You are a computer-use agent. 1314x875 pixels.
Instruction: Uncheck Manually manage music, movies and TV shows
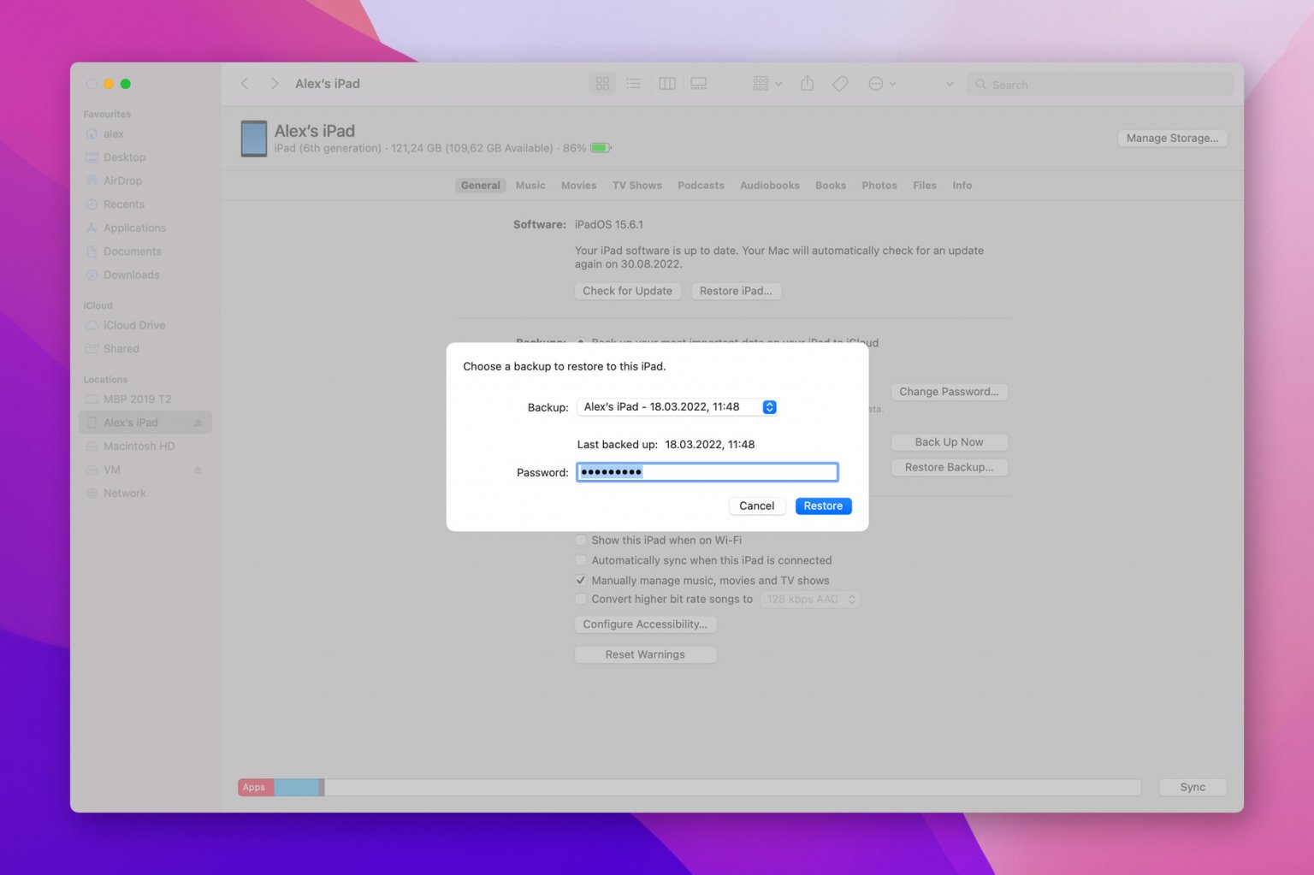pos(581,580)
